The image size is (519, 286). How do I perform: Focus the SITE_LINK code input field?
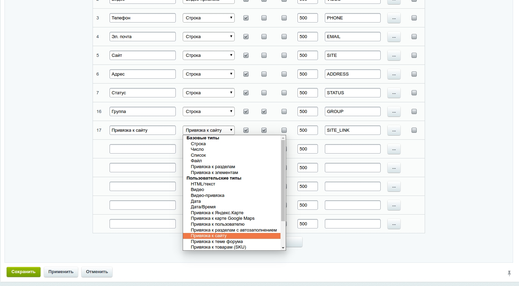coord(352,130)
